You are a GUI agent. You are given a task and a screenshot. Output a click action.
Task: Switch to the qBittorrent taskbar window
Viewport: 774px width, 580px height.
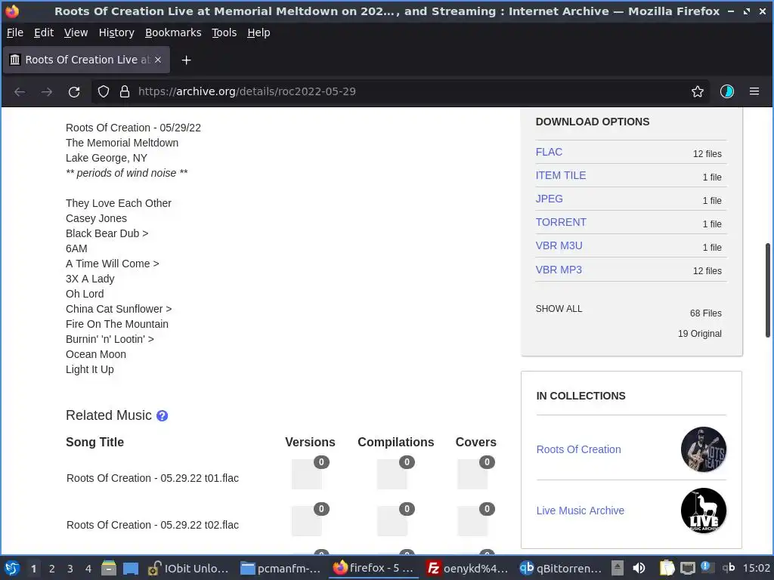[560, 569]
